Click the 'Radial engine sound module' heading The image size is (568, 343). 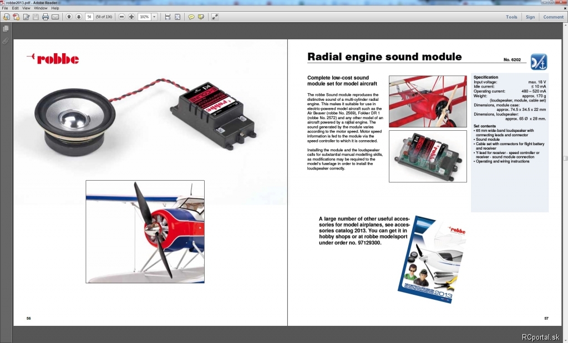tap(384, 57)
